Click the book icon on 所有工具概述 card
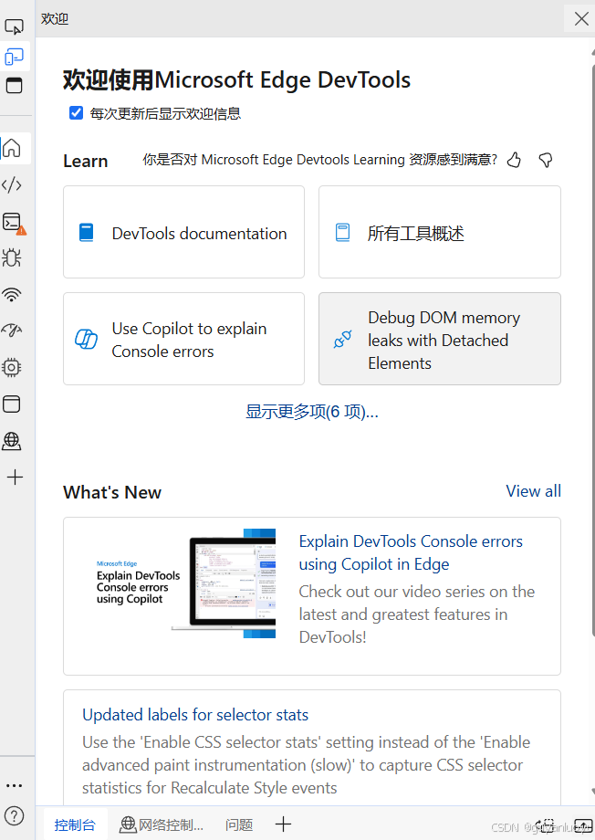Viewport: 595px width, 840px height. (x=343, y=233)
